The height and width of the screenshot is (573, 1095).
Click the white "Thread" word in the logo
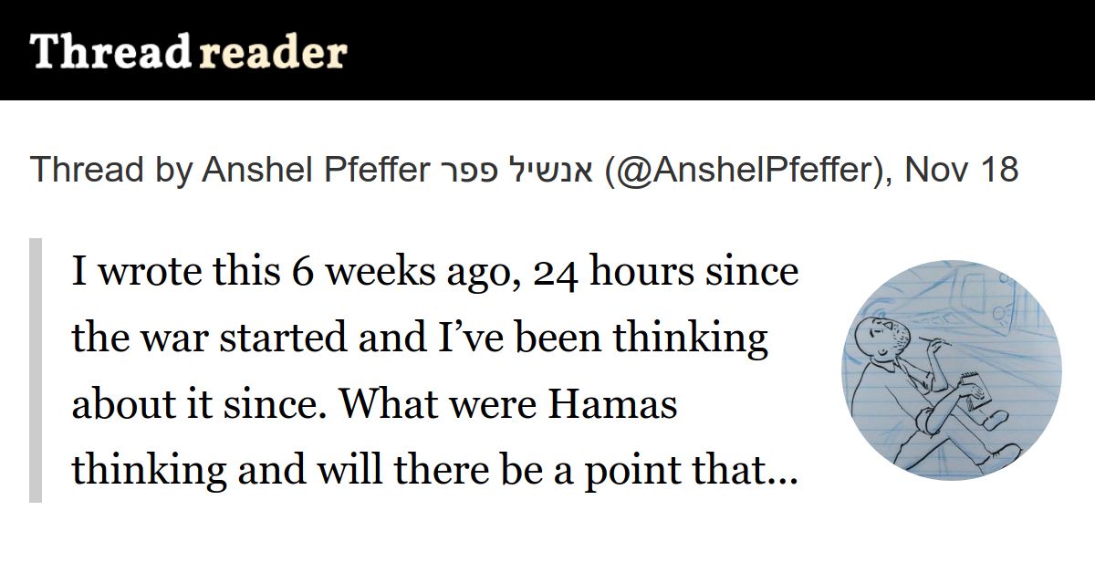109,51
